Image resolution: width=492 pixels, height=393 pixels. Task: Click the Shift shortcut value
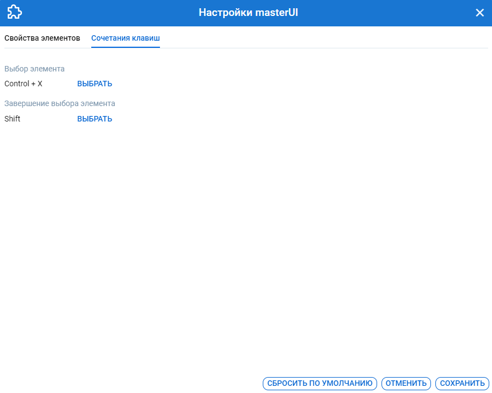pos(12,119)
